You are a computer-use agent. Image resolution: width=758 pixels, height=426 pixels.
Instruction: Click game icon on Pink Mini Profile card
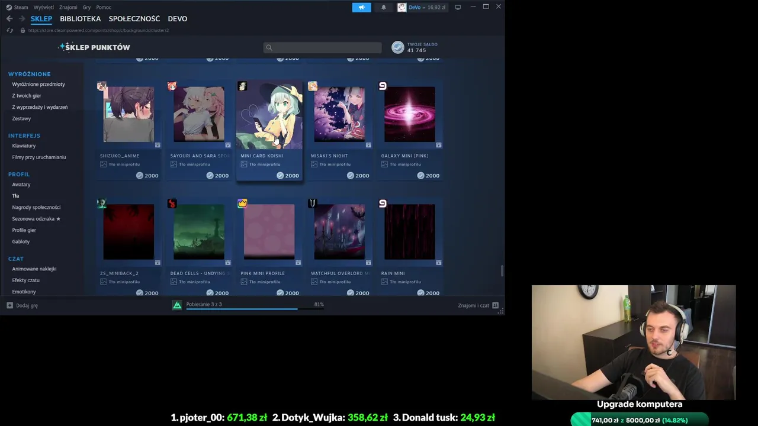point(242,204)
